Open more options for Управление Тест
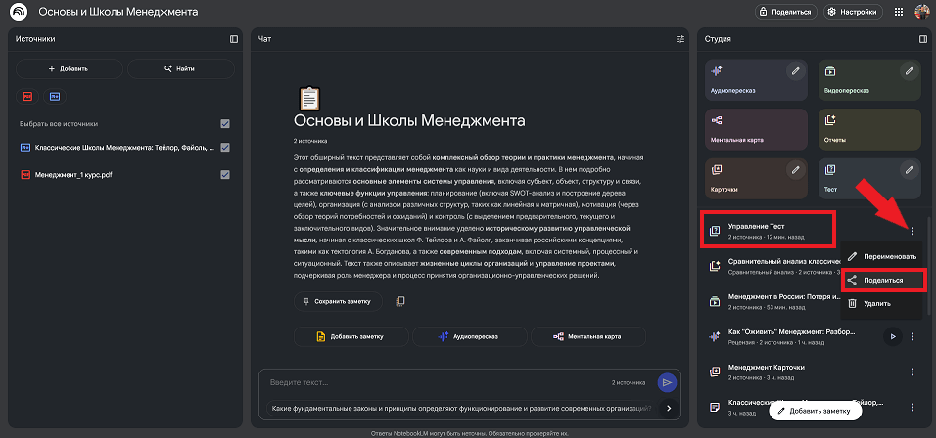Viewport: 936px width, 438px height. point(913,231)
